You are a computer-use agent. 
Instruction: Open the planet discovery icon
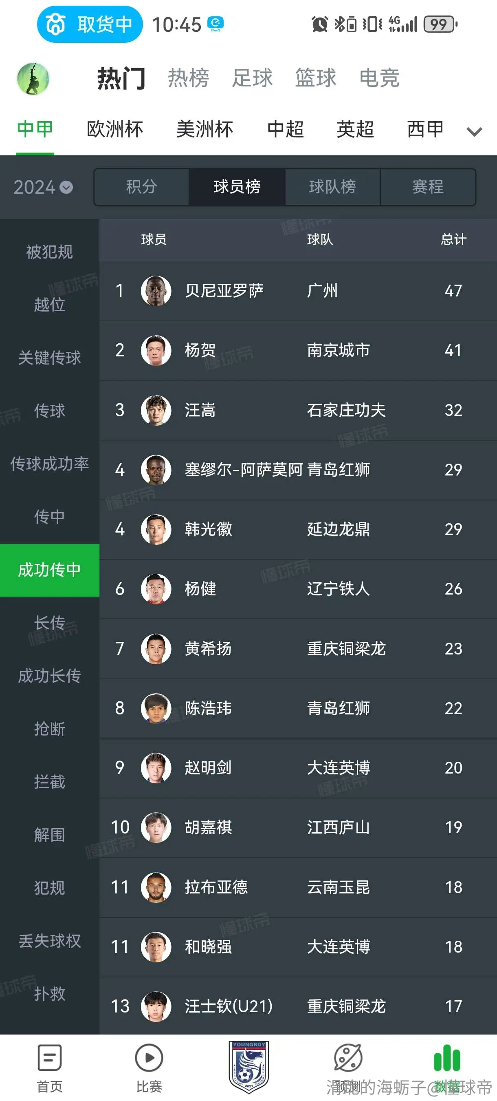point(348,1058)
